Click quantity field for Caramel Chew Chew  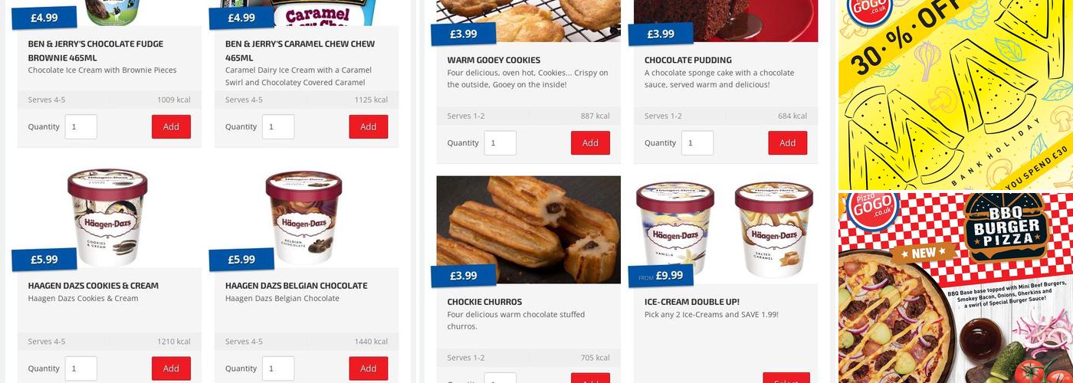tap(278, 127)
